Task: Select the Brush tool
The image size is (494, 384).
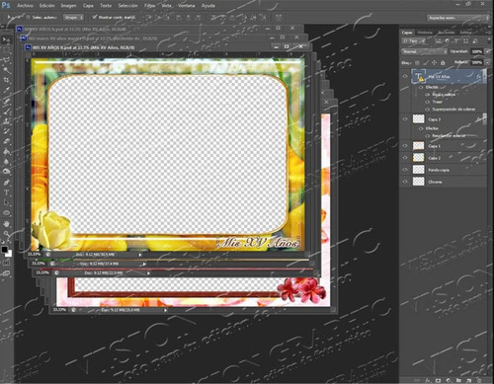Action: pos(6,111)
